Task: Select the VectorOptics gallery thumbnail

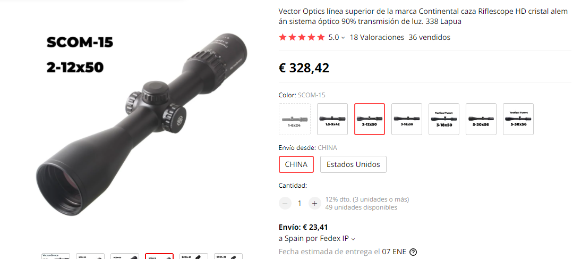Action: pos(56,256)
